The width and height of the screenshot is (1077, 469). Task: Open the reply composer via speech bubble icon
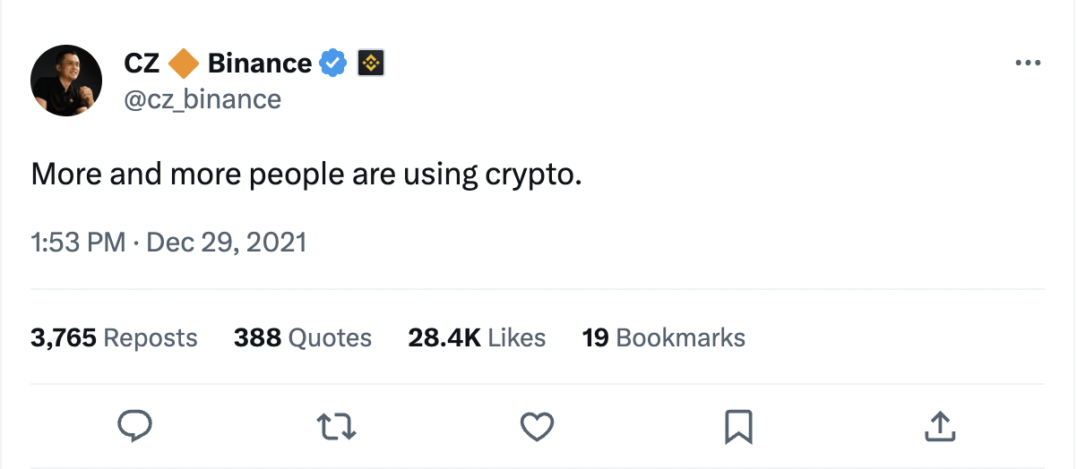click(x=135, y=426)
